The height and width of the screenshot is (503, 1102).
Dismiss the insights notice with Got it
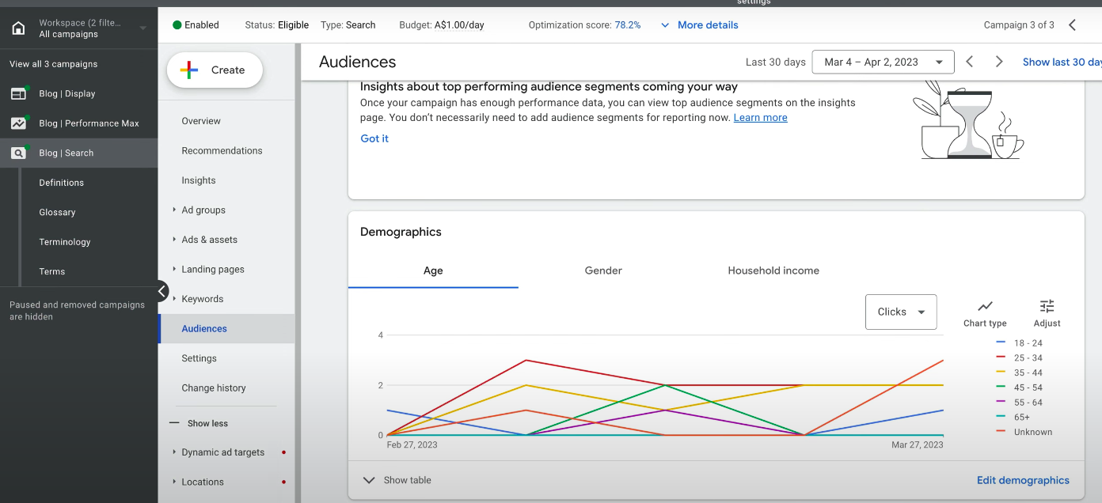point(374,138)
